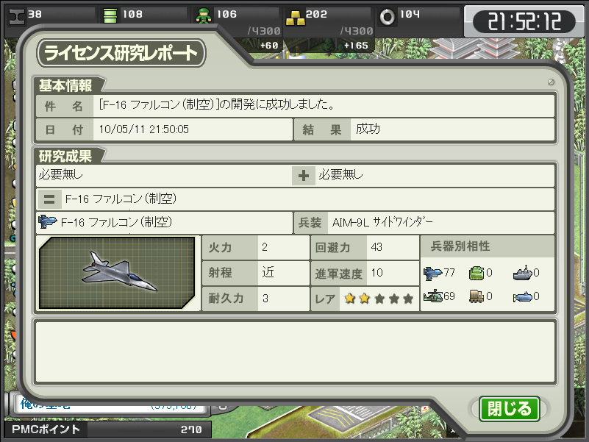
Task: Click the green fuel barrel resource icon
Action: pyautogui.click(x=110, y=16)
